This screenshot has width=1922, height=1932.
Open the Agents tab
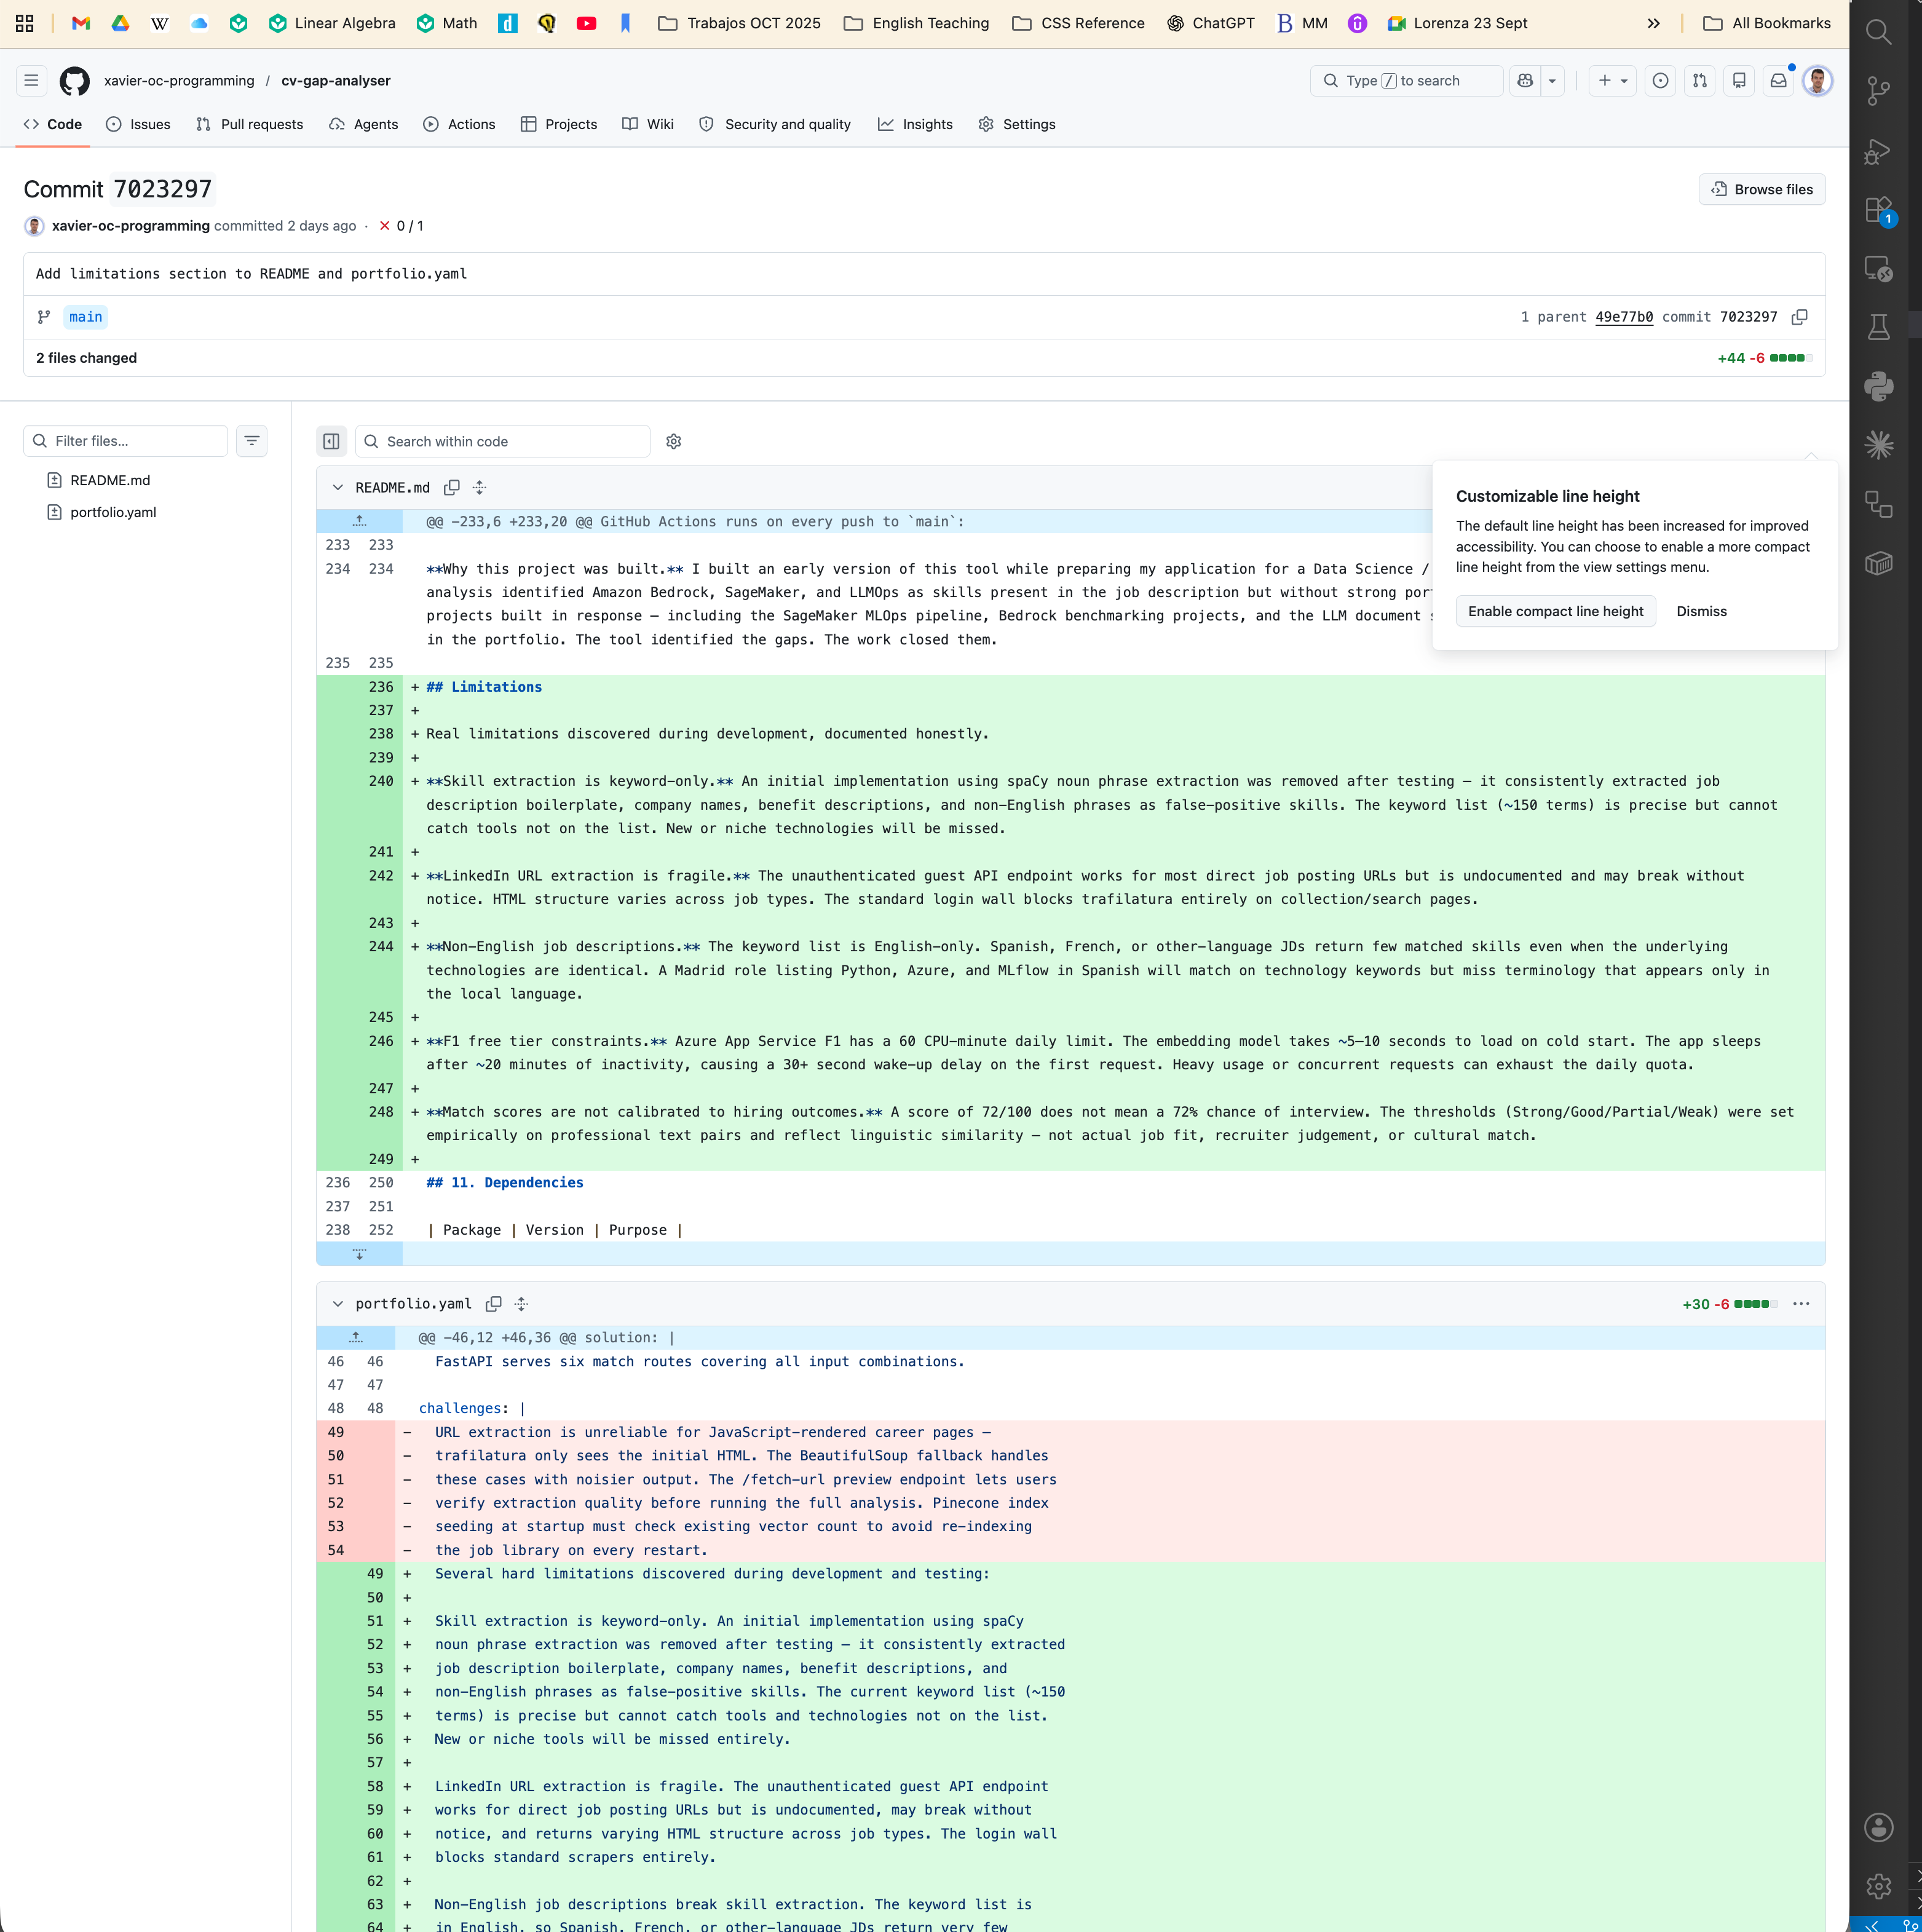coord(364,124)
